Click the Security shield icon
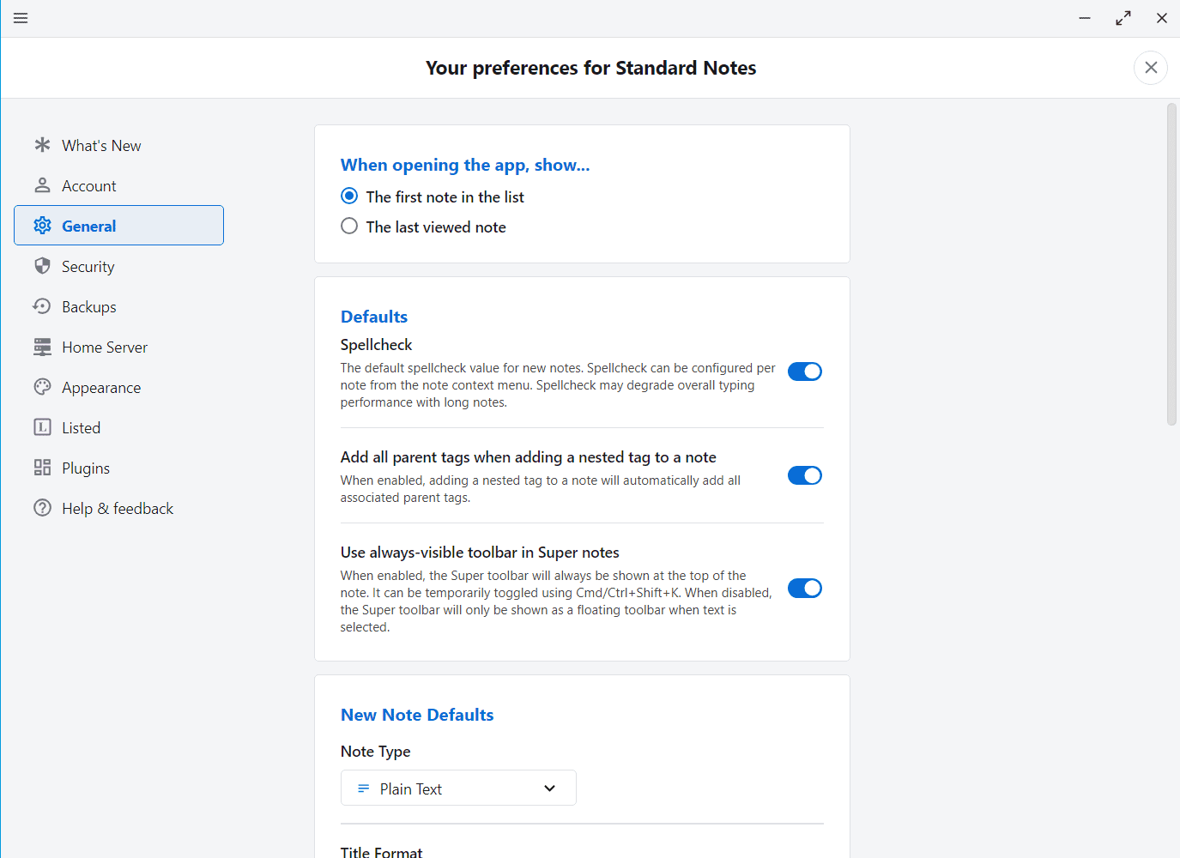The image size is (1180, 858). click(x=42, y=266)
